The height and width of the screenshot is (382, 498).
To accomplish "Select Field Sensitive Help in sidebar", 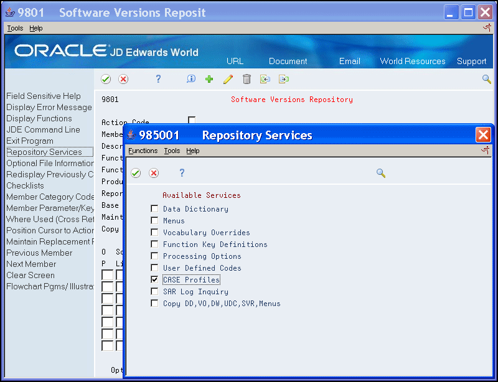I will point(44,96).
